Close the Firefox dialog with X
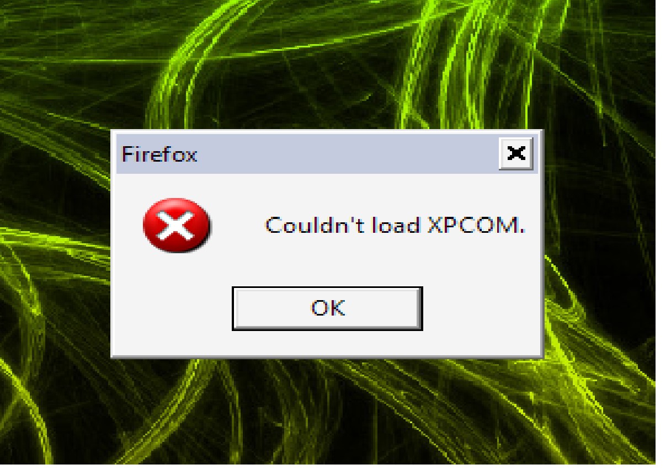The image size is (671, 475). [516, 153]
